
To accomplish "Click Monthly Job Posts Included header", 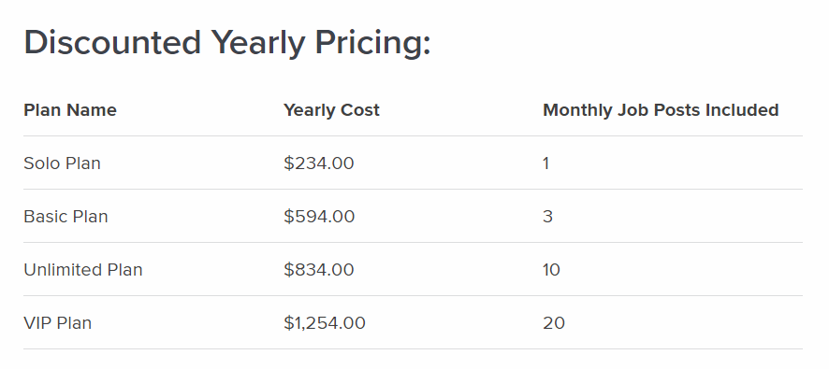I will click(x=661, y=110).
